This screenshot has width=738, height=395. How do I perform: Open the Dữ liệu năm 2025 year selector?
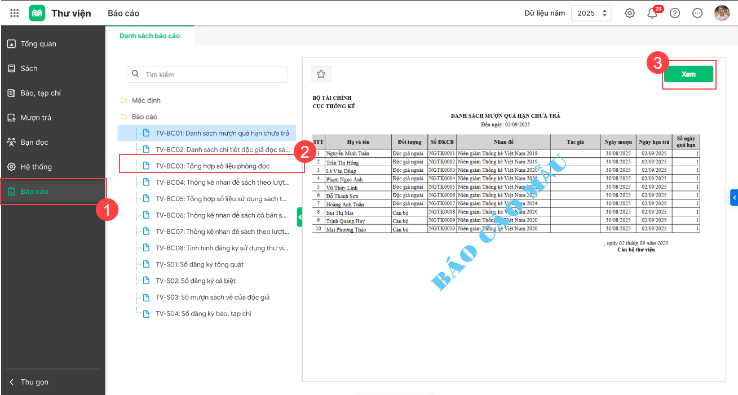591,13
